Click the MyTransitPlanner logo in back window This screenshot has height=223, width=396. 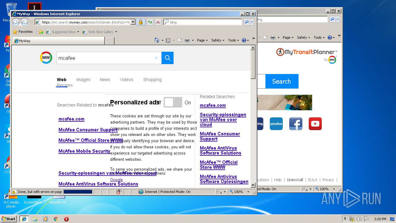click(x=307, y=52)
